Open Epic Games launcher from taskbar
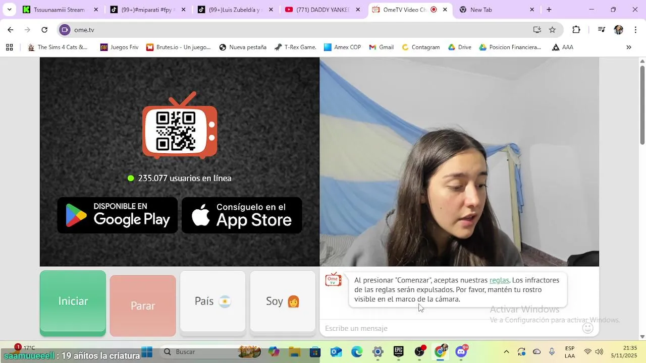 (399, 352)
